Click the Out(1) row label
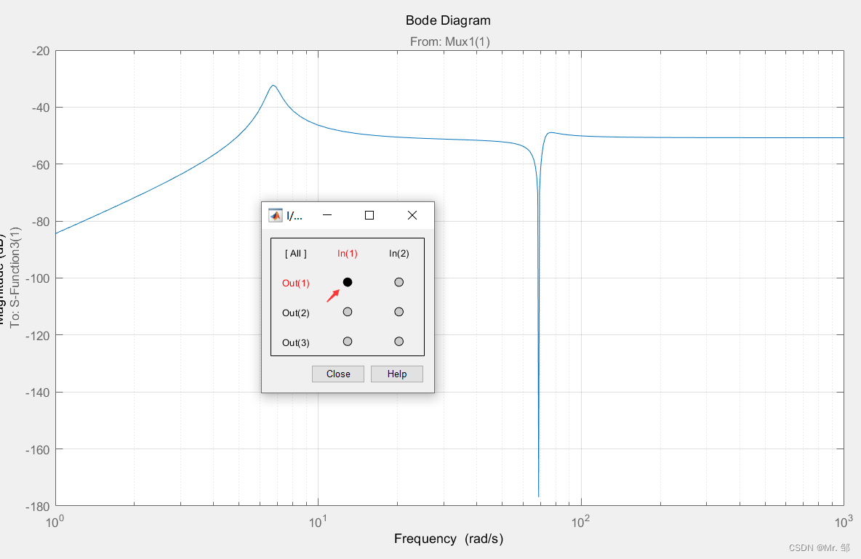Screen dimensions: 861x559 point(295,283)
